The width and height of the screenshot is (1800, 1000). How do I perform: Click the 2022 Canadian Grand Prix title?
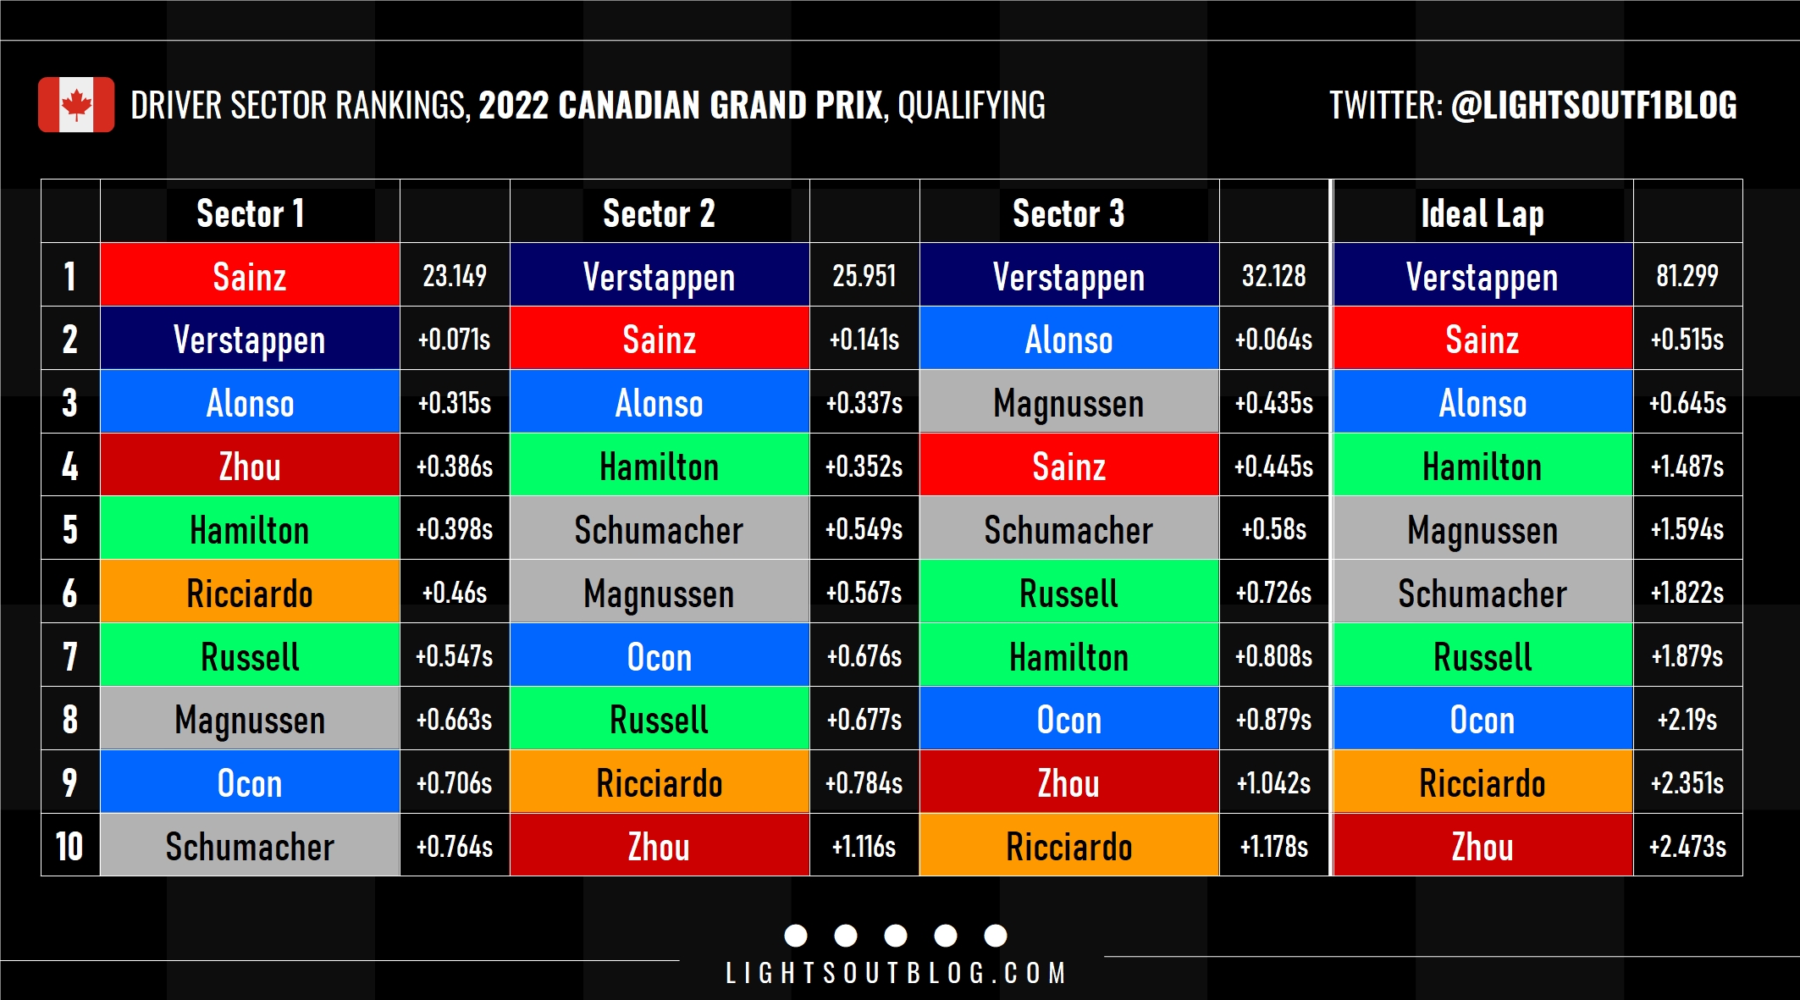point(681,105)
